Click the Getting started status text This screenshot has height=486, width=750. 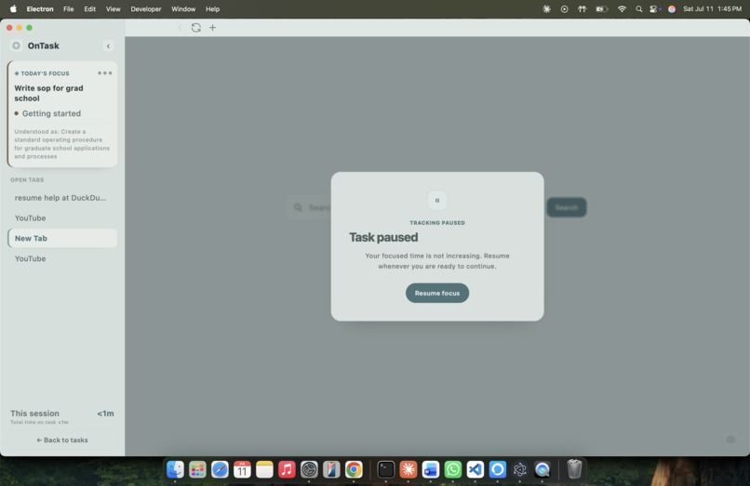(52, 113)
